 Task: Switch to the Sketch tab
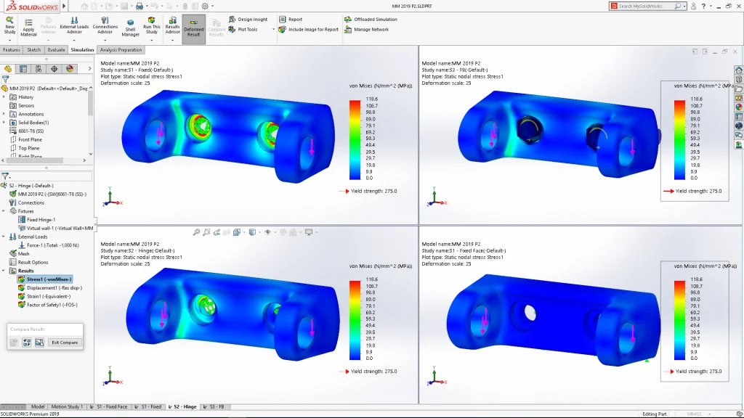(x=33, y=50)
